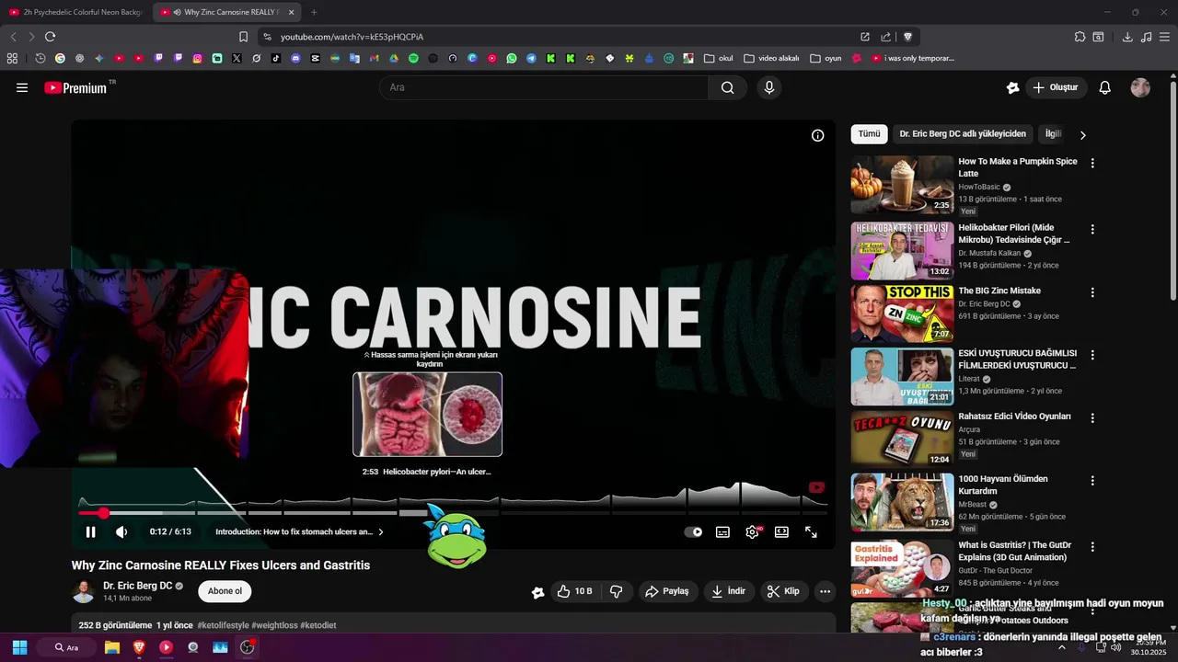Reload the page
The image size is (1178, 662).
(x=50, y=37)
